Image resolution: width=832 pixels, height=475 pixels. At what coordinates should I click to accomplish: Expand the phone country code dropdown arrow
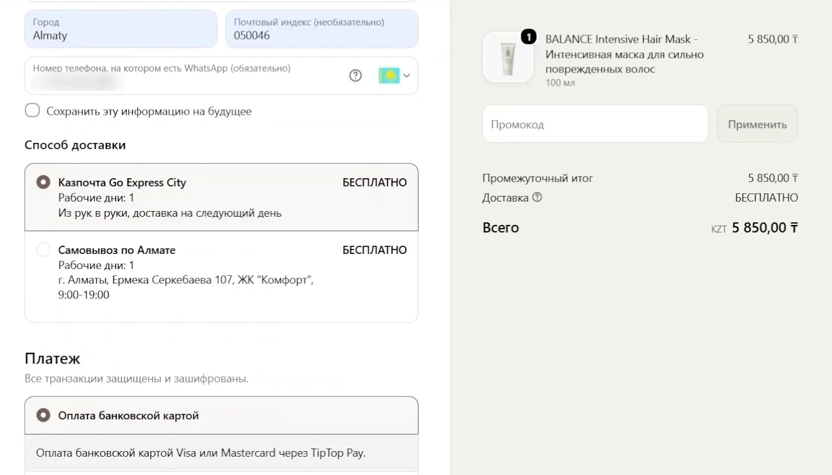click(x=407, y=76)
